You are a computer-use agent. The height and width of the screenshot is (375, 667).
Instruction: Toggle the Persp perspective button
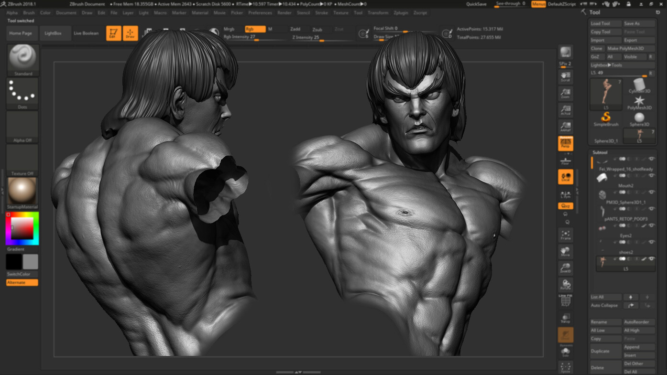pos(566,143)
